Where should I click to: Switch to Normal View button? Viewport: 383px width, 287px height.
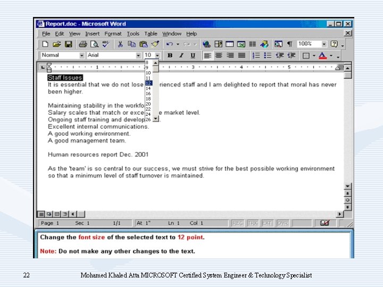[x=41, y=214]
